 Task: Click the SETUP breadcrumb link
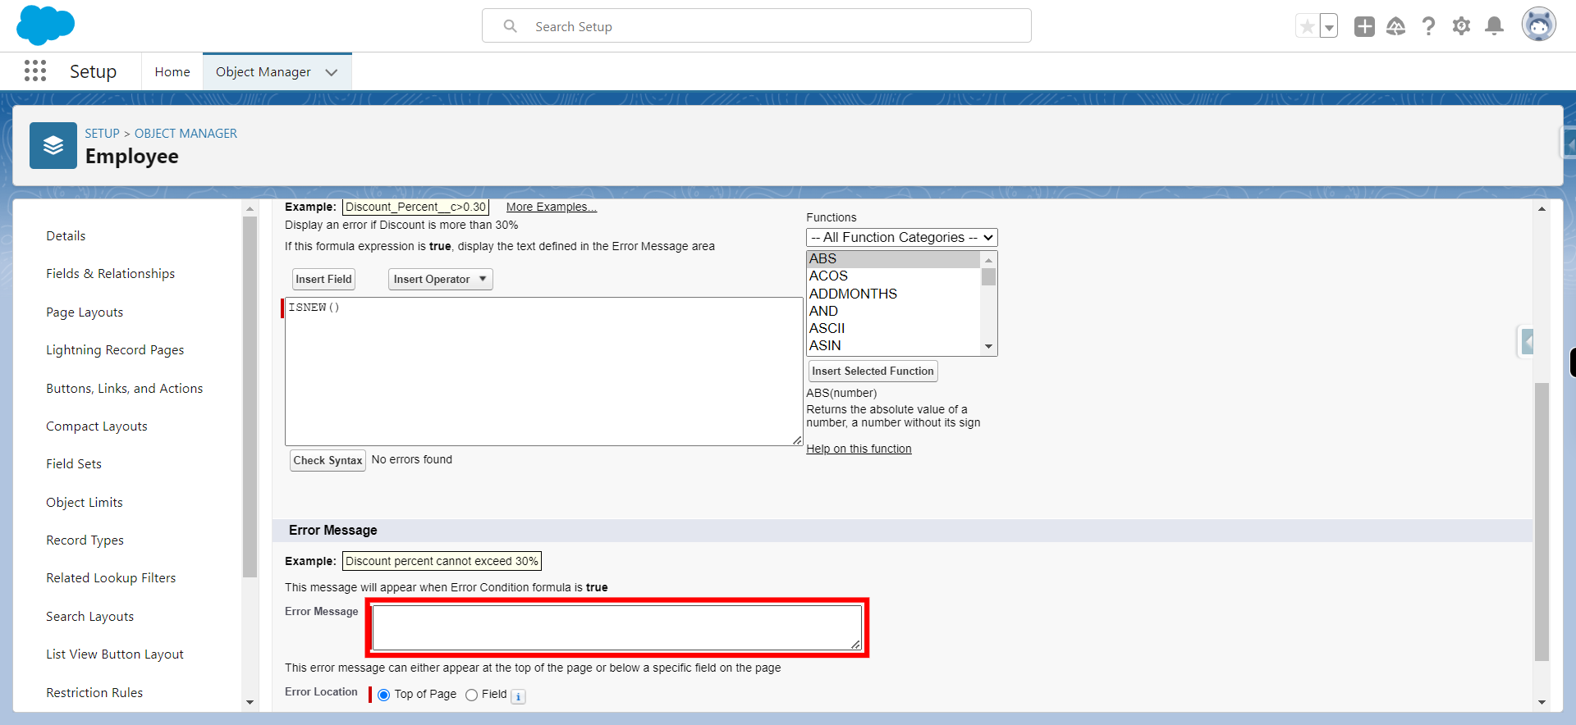[x=102, y=133]
